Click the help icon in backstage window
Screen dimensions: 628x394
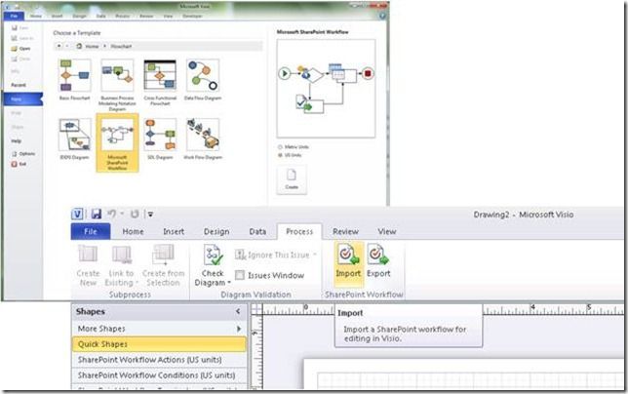point(382,16)
